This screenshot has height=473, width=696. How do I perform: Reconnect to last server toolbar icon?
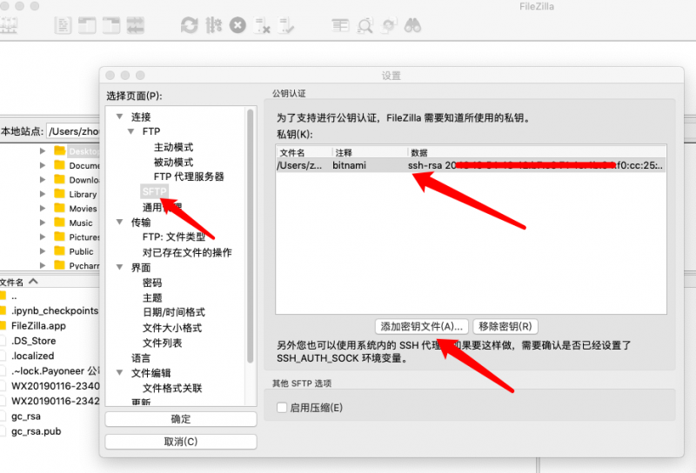(x=286, y=25)
